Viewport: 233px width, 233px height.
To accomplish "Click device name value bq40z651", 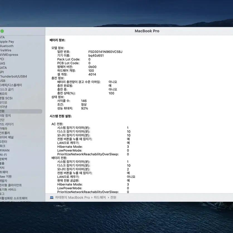I will [96, 56].
